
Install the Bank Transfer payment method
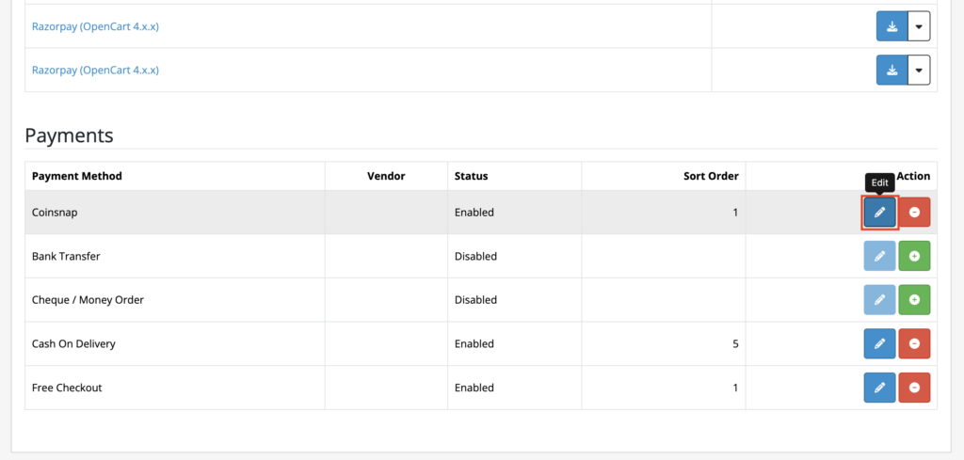(914, 256)
